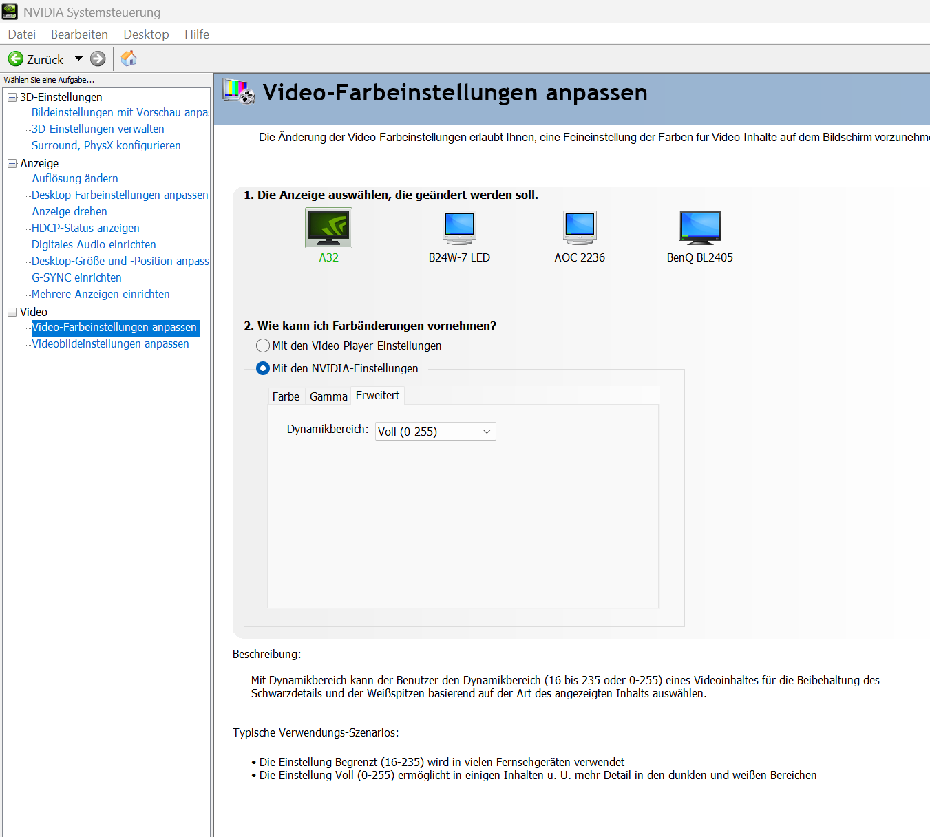Select the BenQ BL2405 display icon
This screenshot has height=837, width=930.
(700, 228)
